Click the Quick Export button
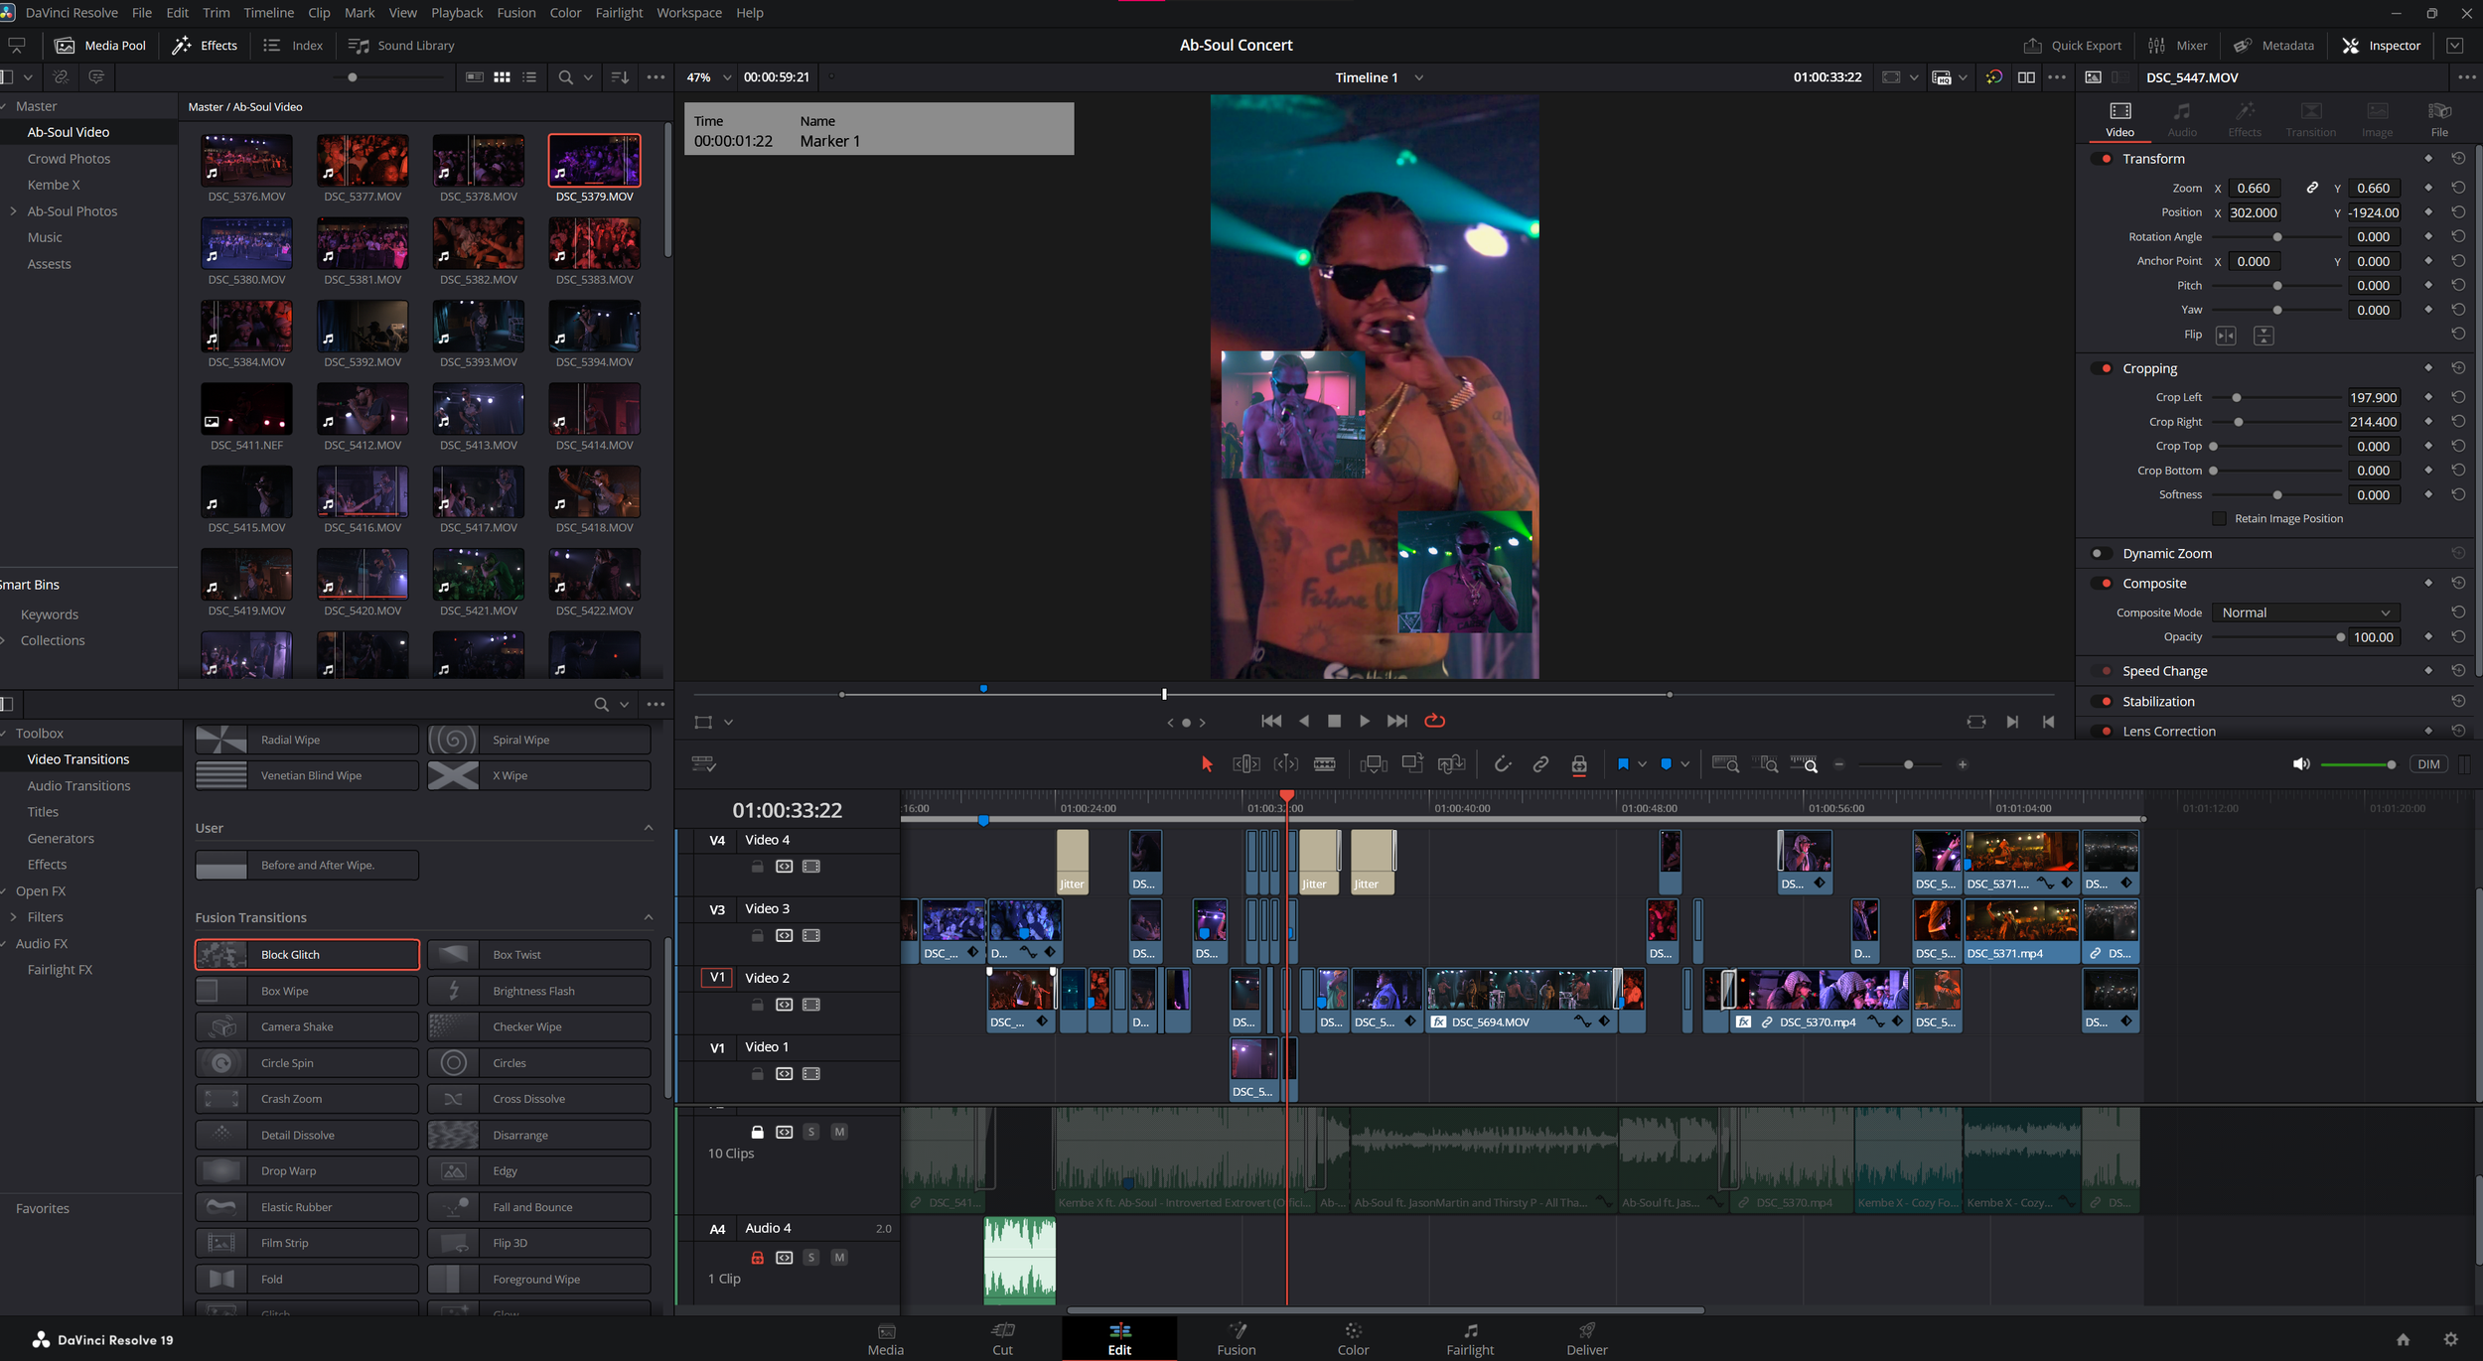The image size is (2483, 1361). coord(2072,45)
